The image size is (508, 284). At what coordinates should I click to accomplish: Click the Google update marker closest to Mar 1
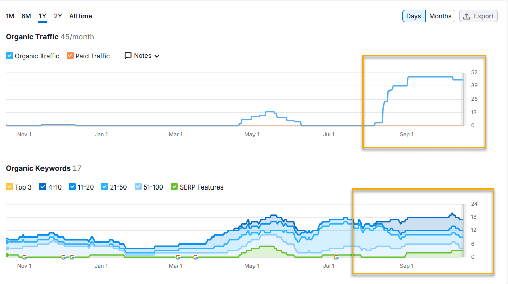pos(178,257)
